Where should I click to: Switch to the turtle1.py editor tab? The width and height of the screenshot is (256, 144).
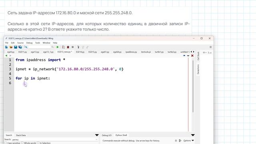(159, 52)
